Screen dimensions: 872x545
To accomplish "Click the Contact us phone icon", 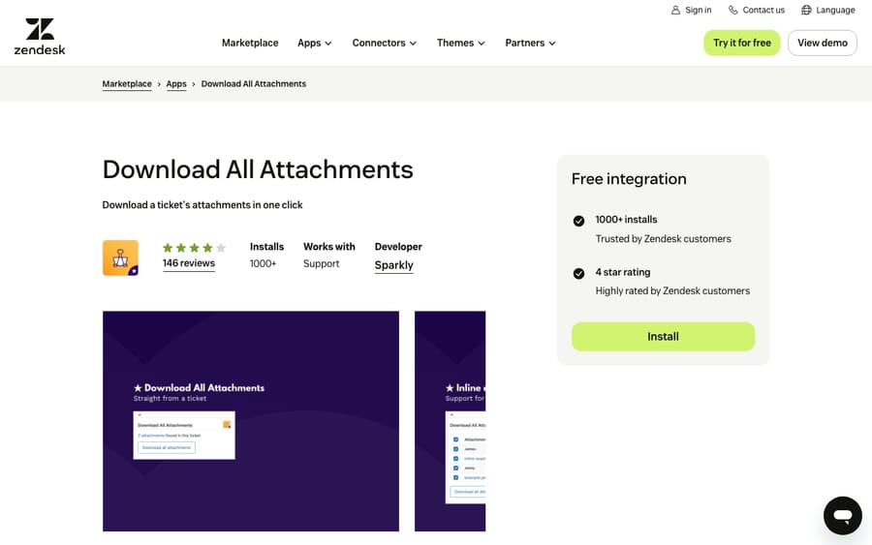I will coord(733,10).
